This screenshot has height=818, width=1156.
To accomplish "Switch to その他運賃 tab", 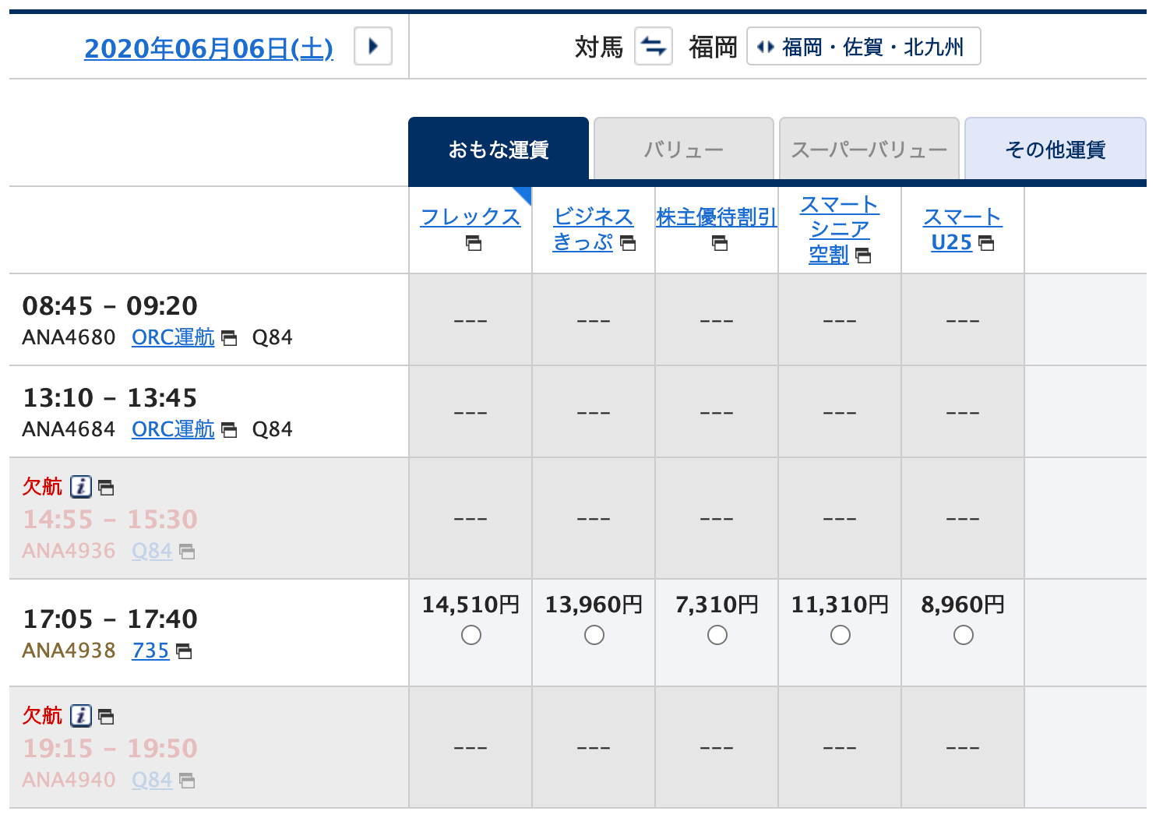I will (x=1056, y=150).
